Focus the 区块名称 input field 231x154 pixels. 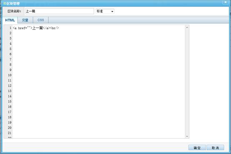pos(60,11)
